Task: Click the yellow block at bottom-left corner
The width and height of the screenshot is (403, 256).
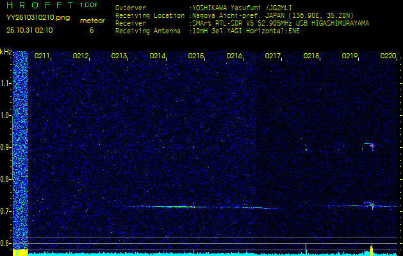Action: 21,253
